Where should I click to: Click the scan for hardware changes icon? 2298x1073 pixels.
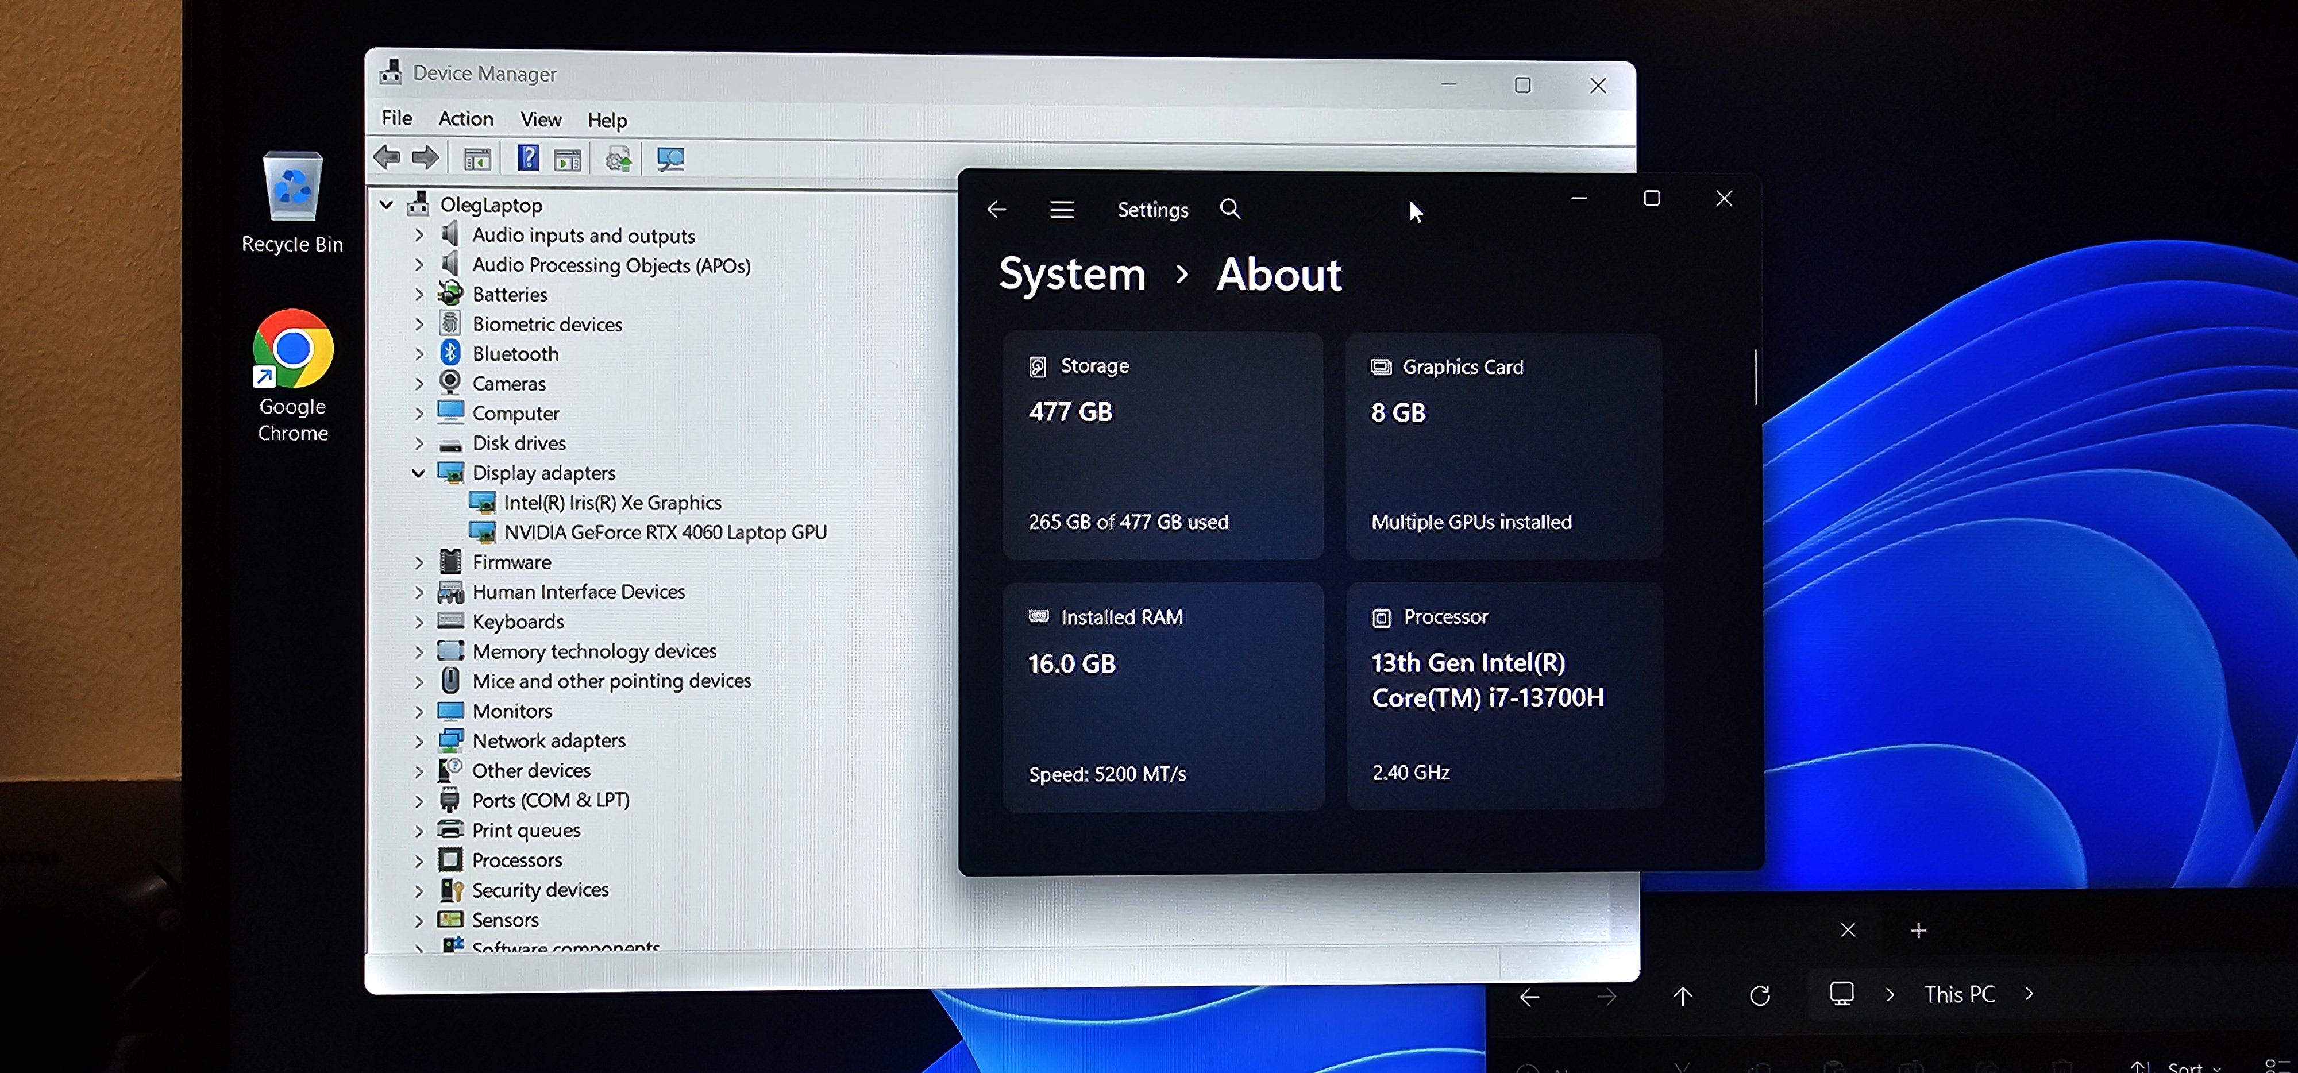pos(670,160)
